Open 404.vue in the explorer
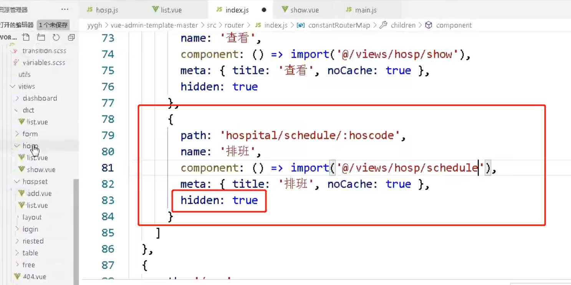Screen dimensions: 571x285 pos(35,277)
